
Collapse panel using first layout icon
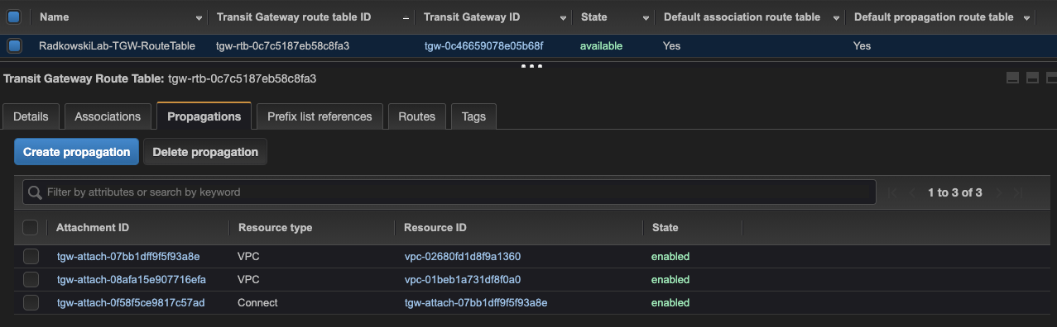1011,78
